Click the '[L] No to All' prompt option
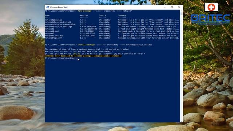The width and height of the screenshot is (233, 131). (90, 53)
